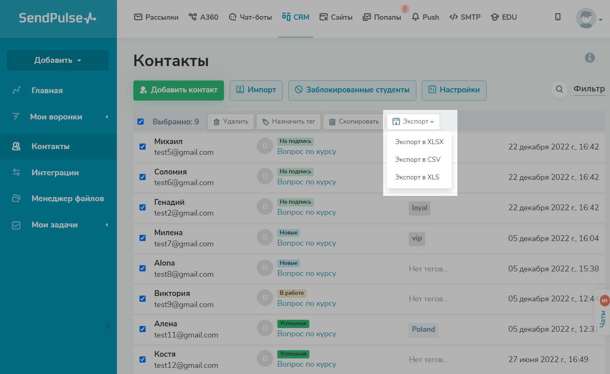Screen dimensions: 610x374
Task: Go to the SMTP tab
Action: 465,17
